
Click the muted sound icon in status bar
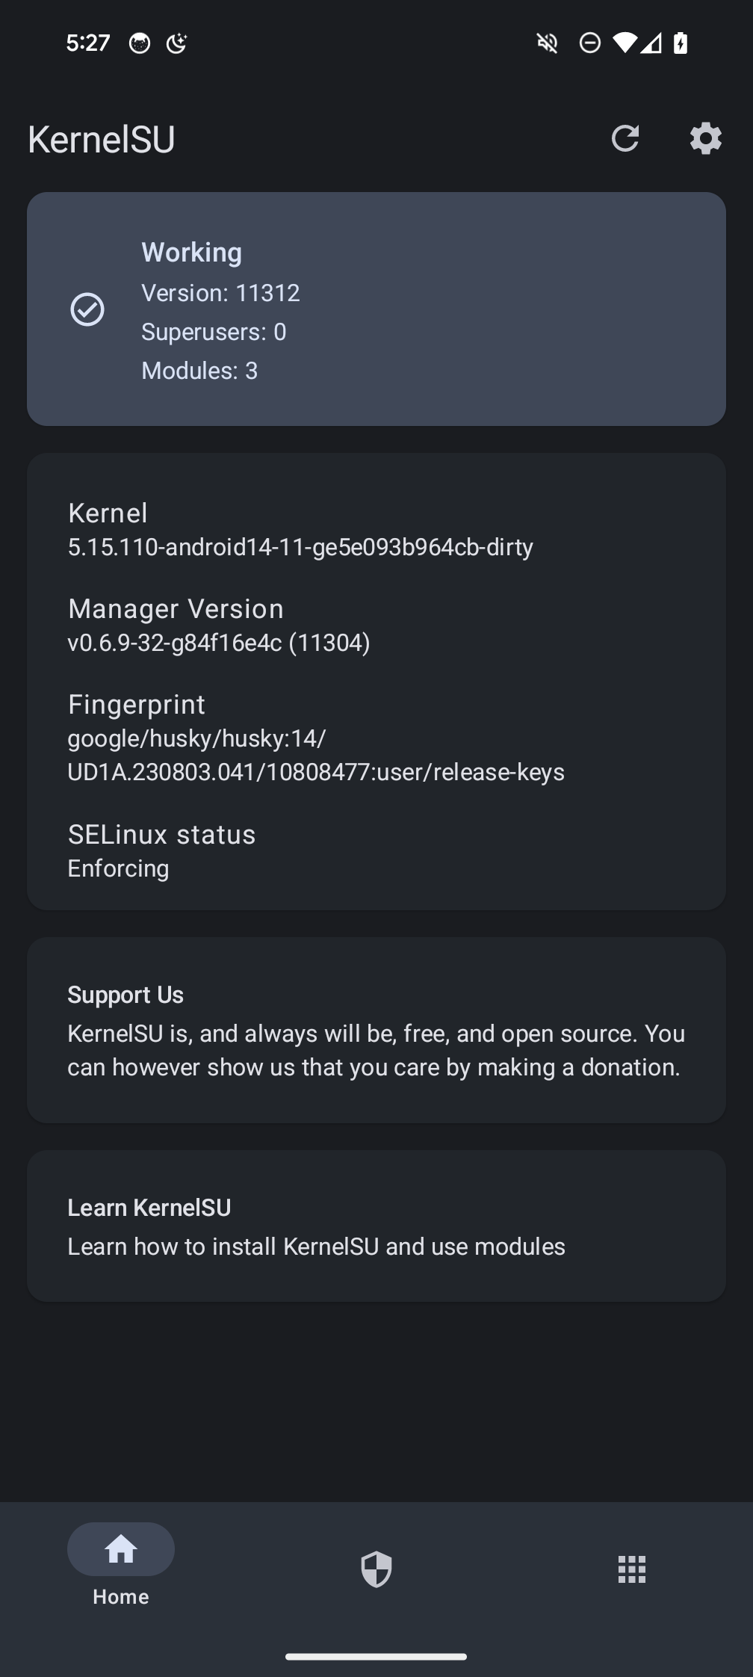(x=546, y=43)
